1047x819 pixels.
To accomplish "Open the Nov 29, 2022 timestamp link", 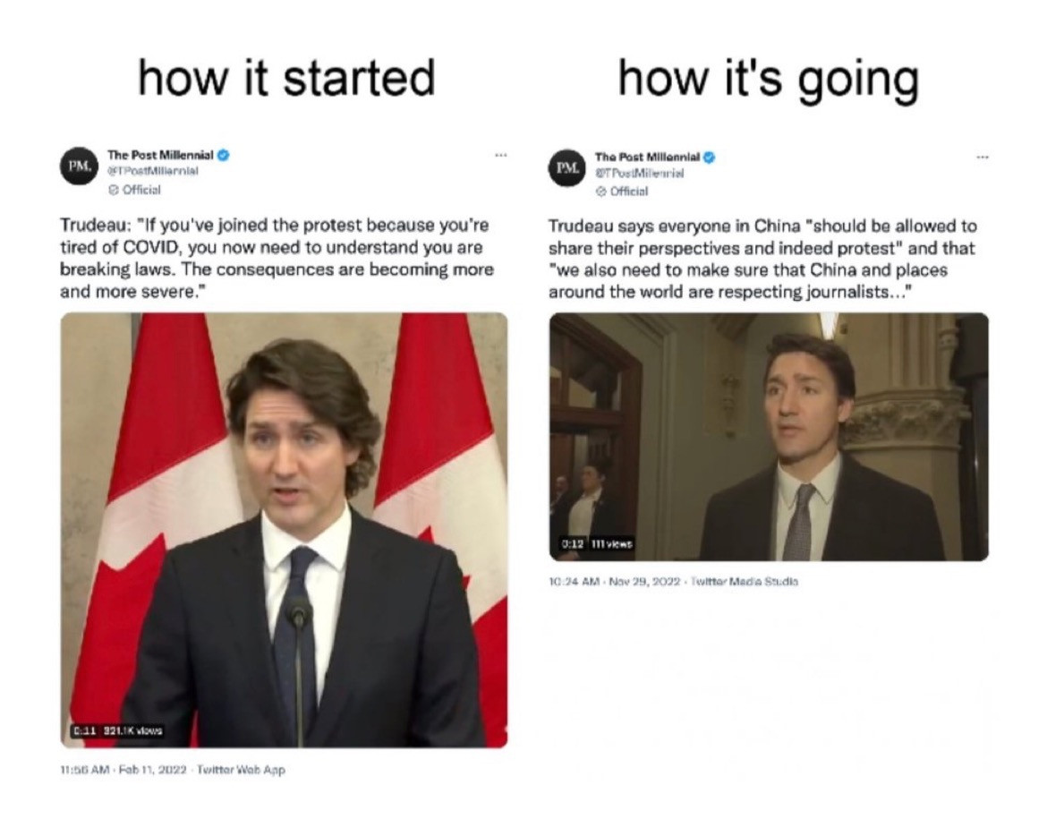I will (x=614, y=581).
